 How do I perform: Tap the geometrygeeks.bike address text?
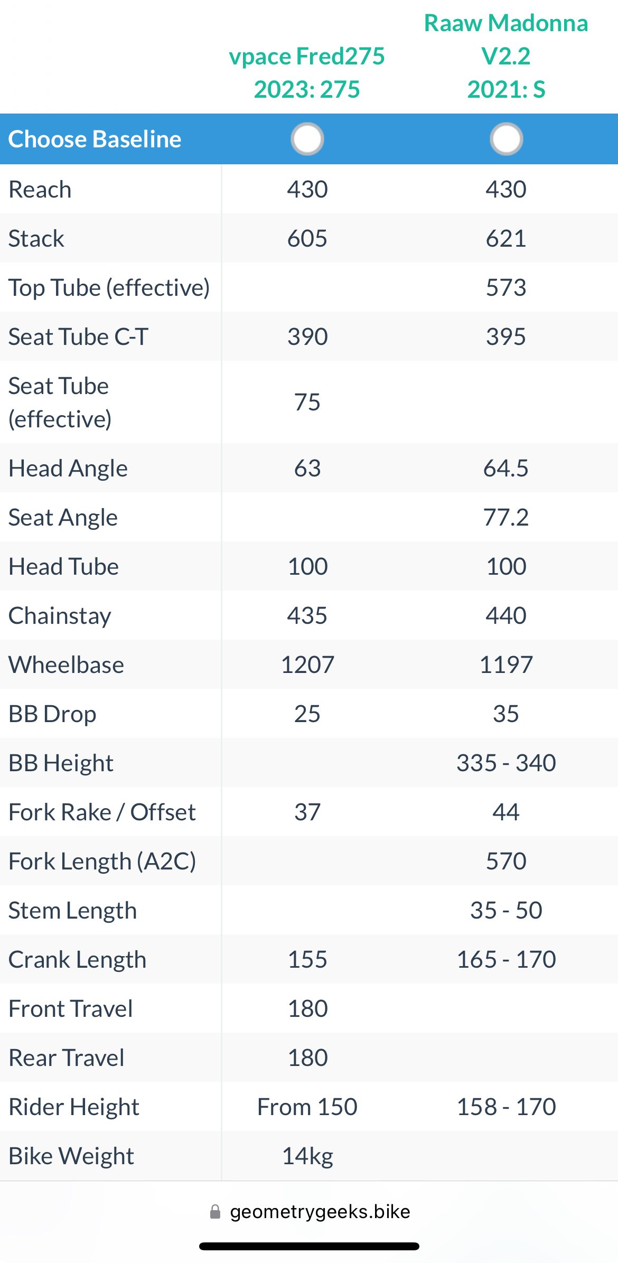(x=320, y=1211)
